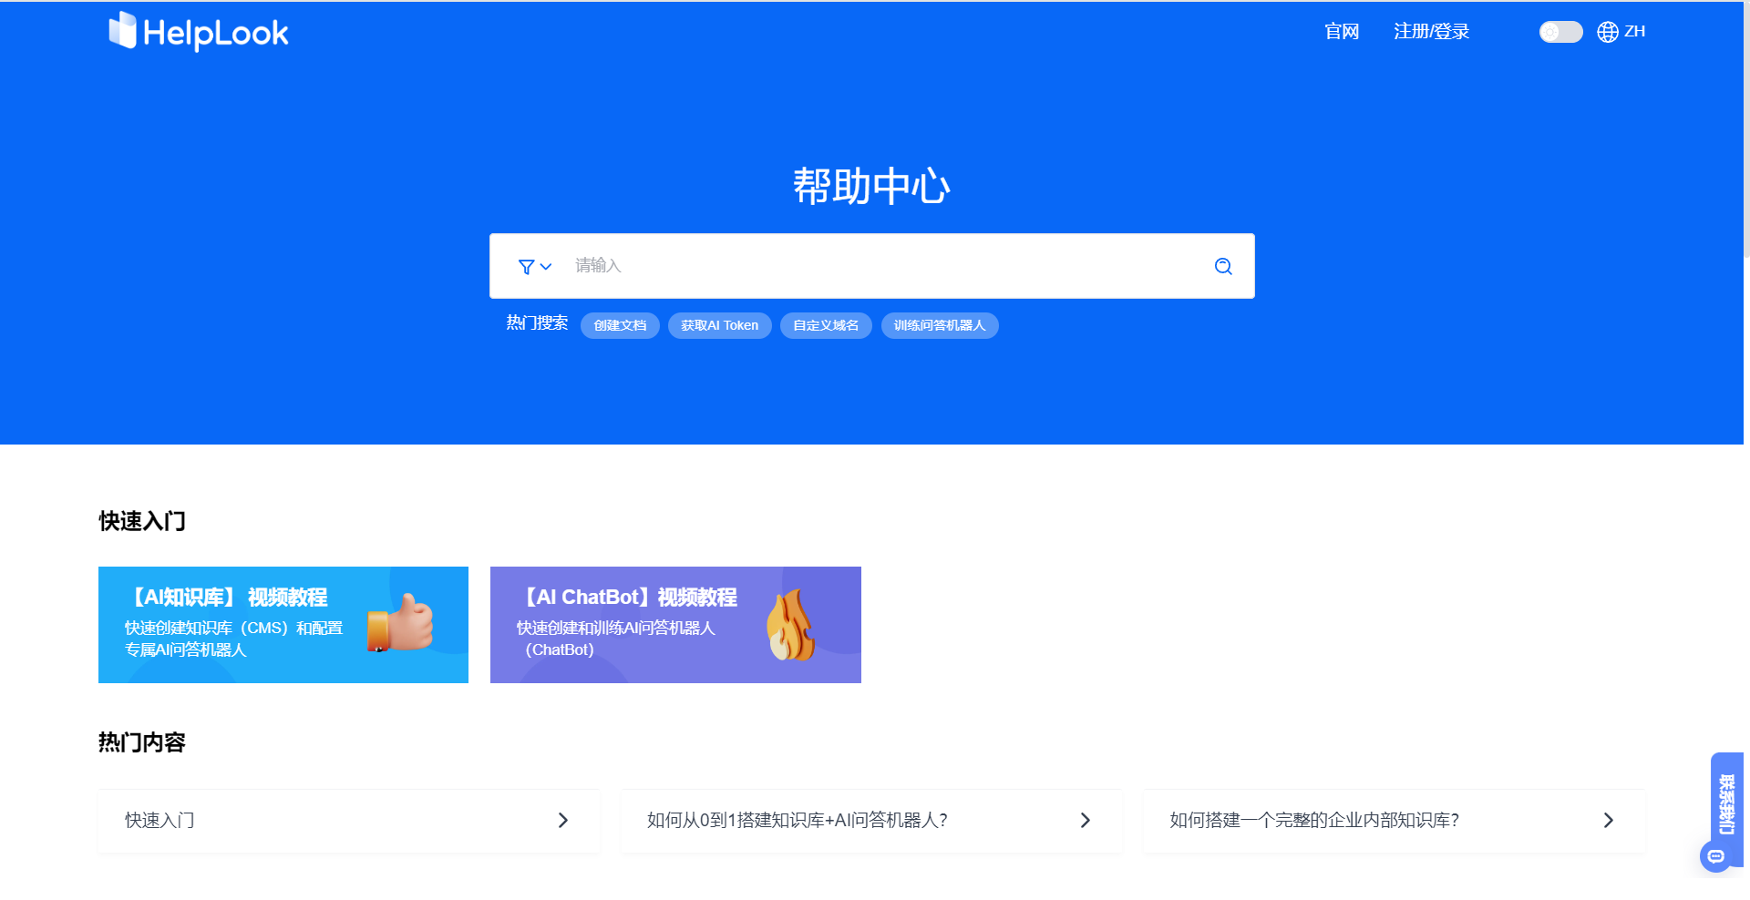Viewport: 1750px width, 900px height.
Task: Select the 自定义域名 hot search tag
Action: click(826, 325)
